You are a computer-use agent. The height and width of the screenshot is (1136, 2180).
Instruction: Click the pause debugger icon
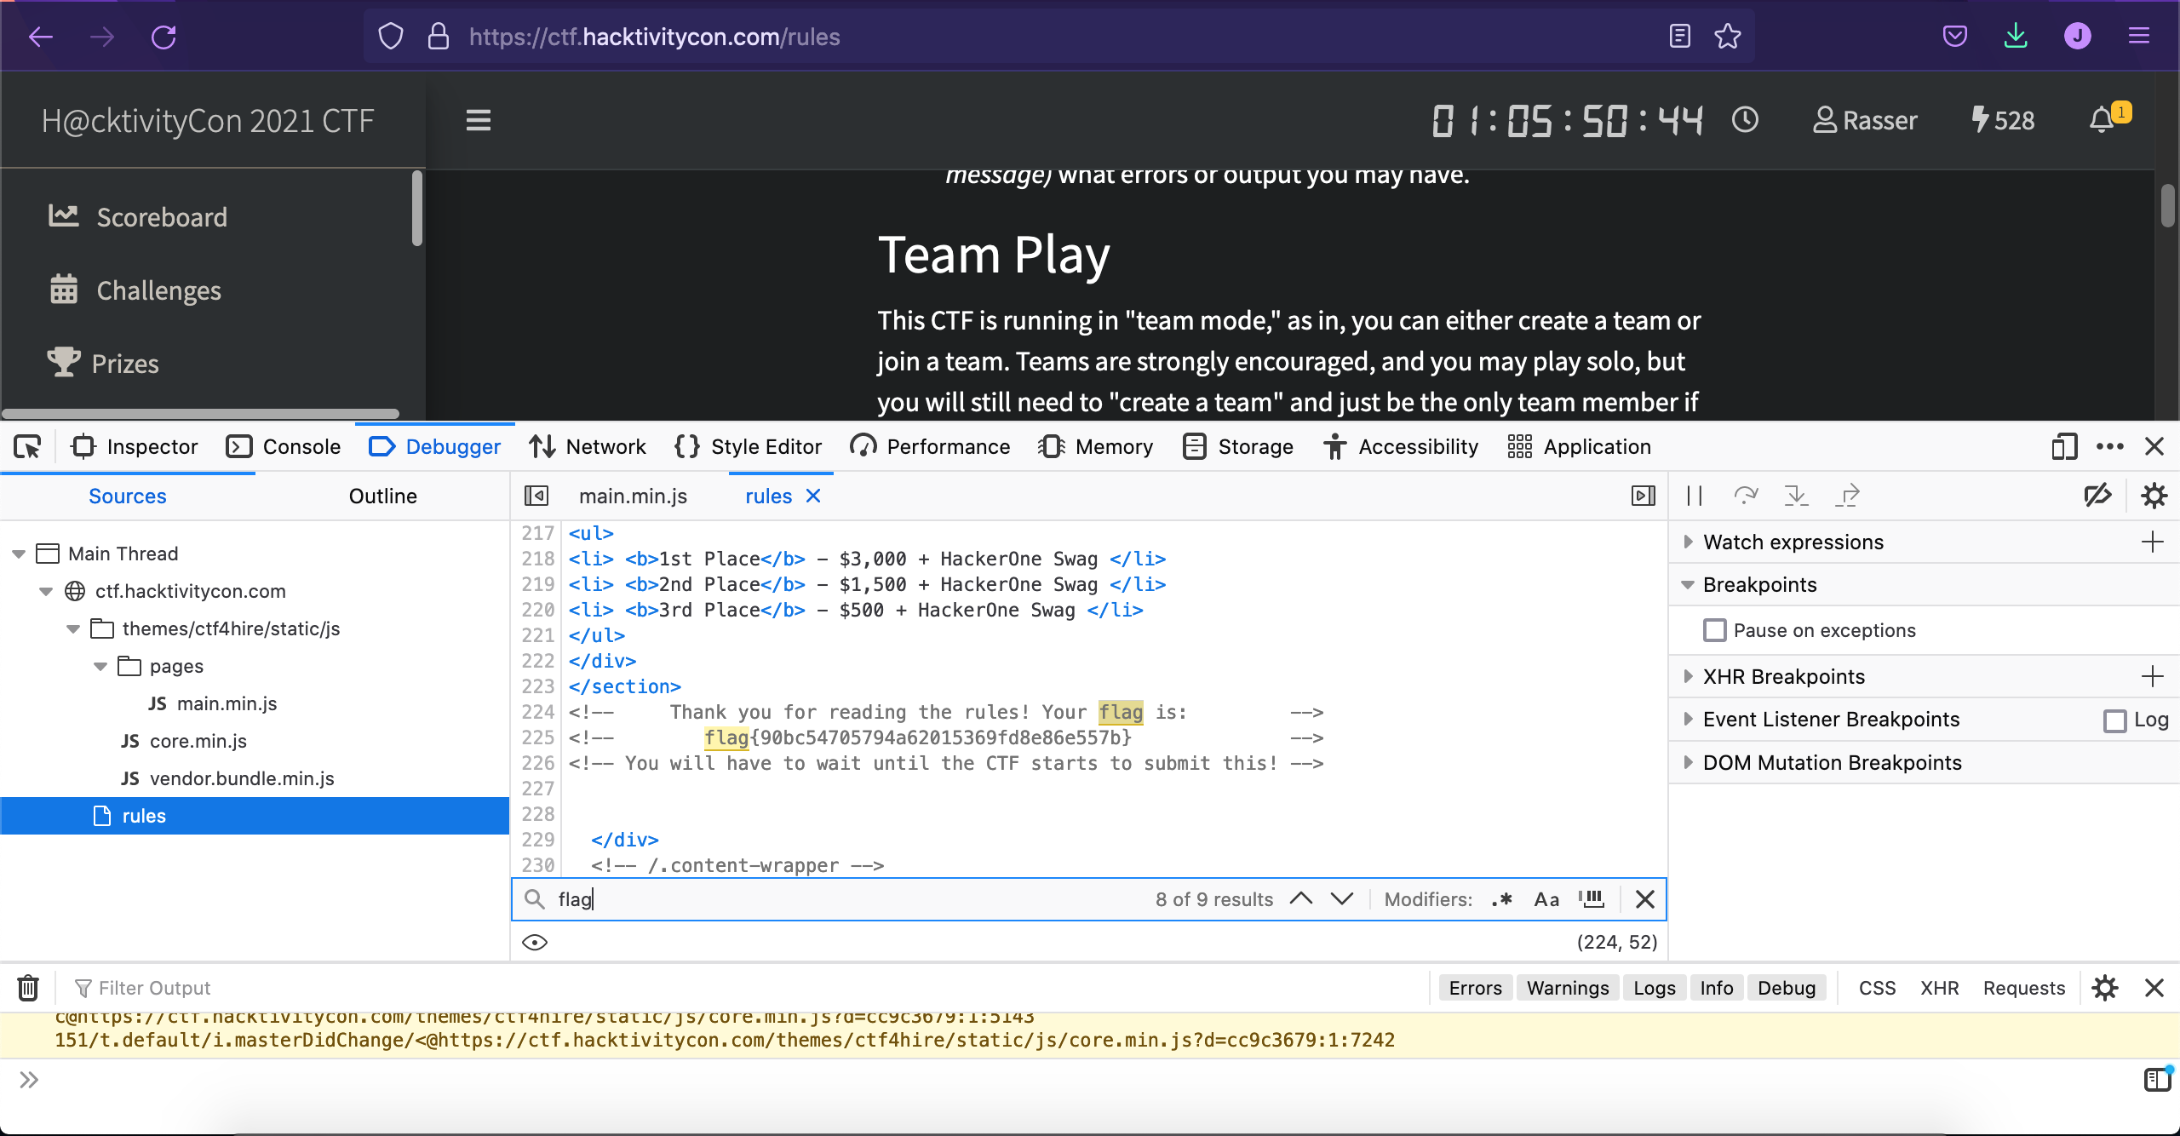(x=1695, y=496)
